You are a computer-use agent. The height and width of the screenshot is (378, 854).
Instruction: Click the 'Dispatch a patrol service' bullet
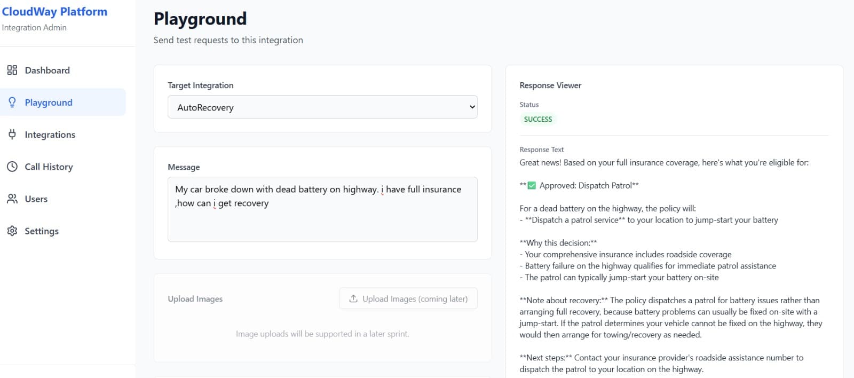(x=649, y=220)
